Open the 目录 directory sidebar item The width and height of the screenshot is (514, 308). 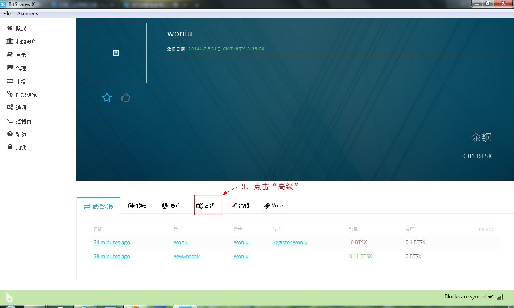click(x=17, y=55)
